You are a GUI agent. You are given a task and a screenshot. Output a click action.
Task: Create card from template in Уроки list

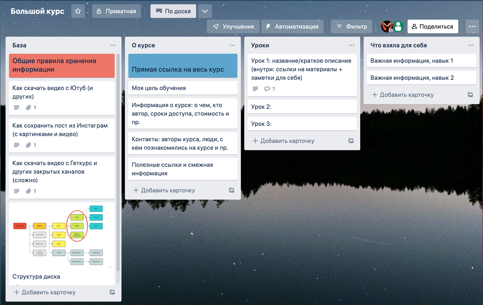tap(351, 141)
